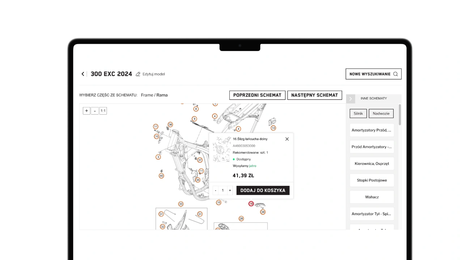The image size is (463, 260).
Task: Select part number 13 marker on schematic
Action: 273,128
